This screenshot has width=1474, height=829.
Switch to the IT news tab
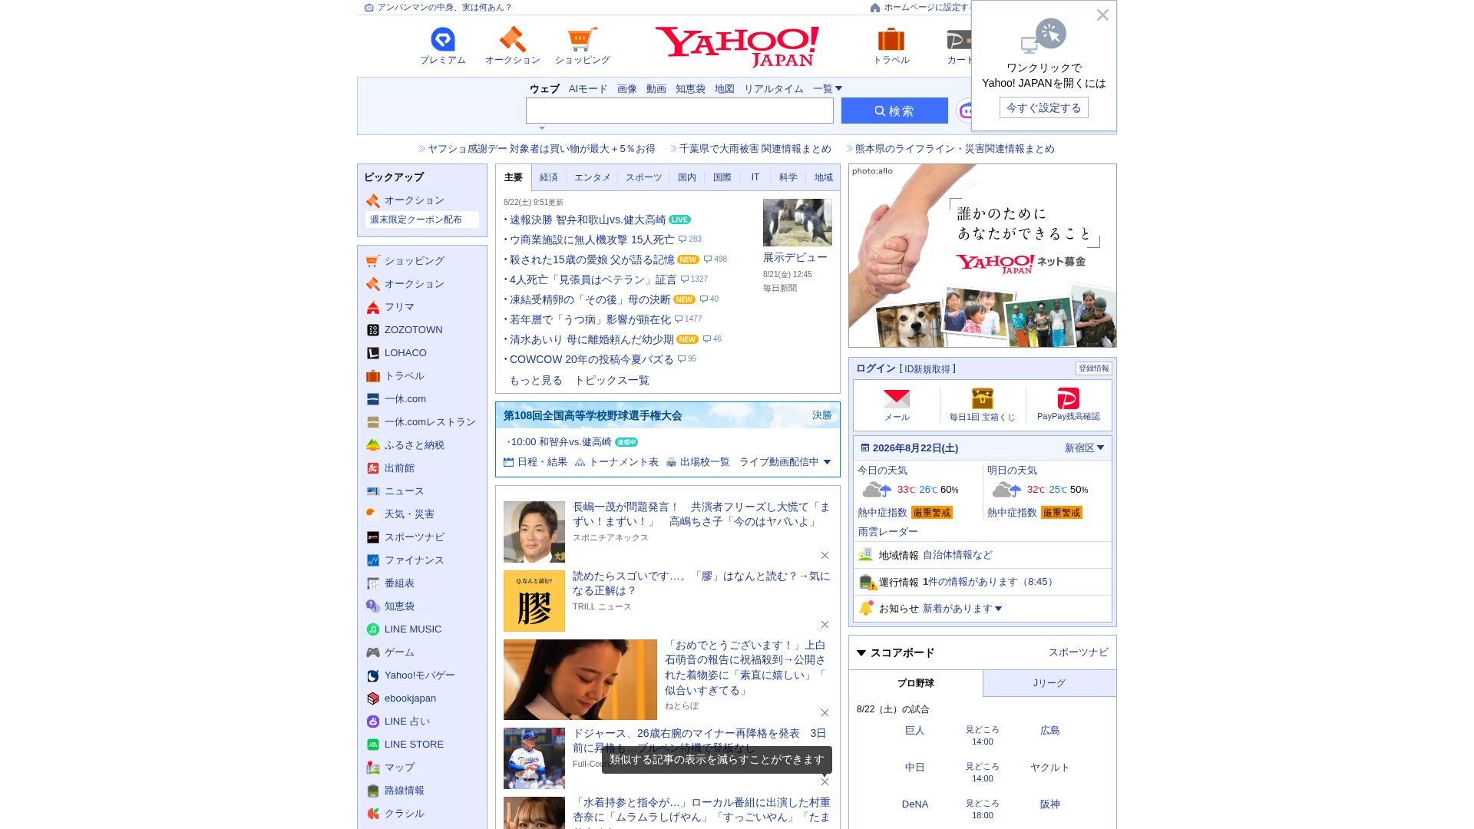pyautogui.click(x=755, y=177)
